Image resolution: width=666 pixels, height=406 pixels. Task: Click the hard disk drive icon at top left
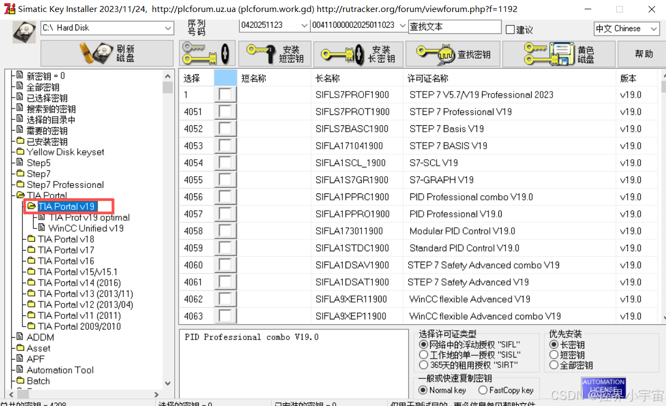click(24, 32)
